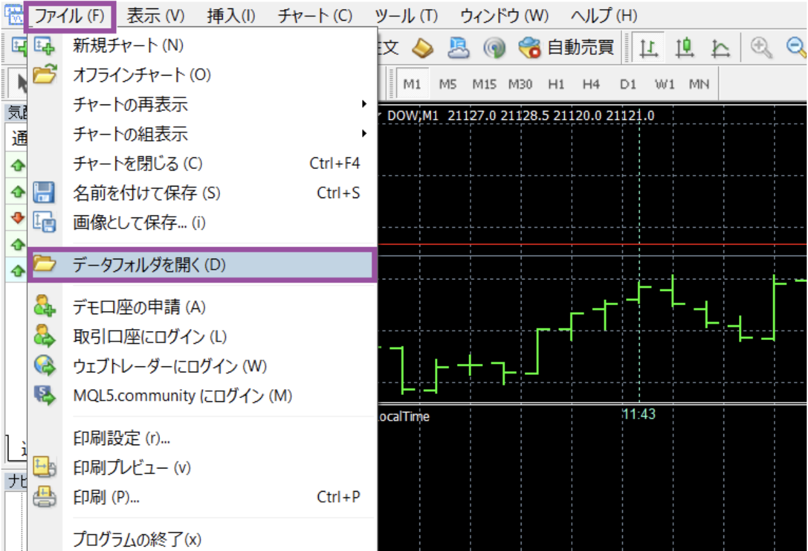Select 印刷プレビュー (v) menu entry
808x551 pixels.
pyautogui.click(x=202, y=468)
